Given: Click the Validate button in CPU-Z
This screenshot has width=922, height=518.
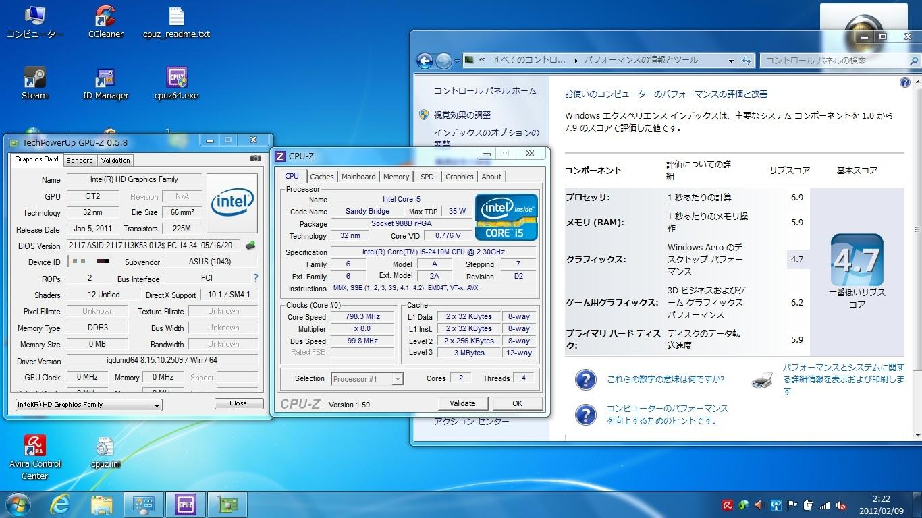Looking at the screenshot, I should click(x=462, y=403).
